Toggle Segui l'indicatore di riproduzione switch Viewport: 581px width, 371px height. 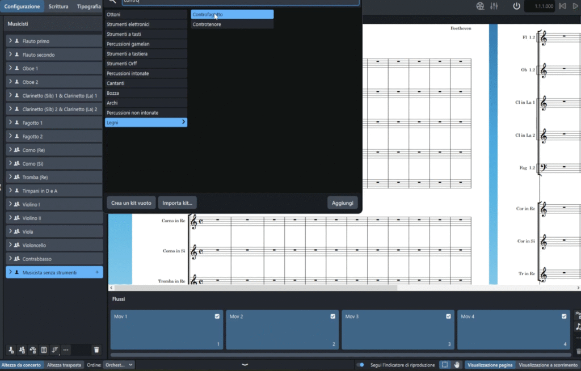tap(360, 365)
